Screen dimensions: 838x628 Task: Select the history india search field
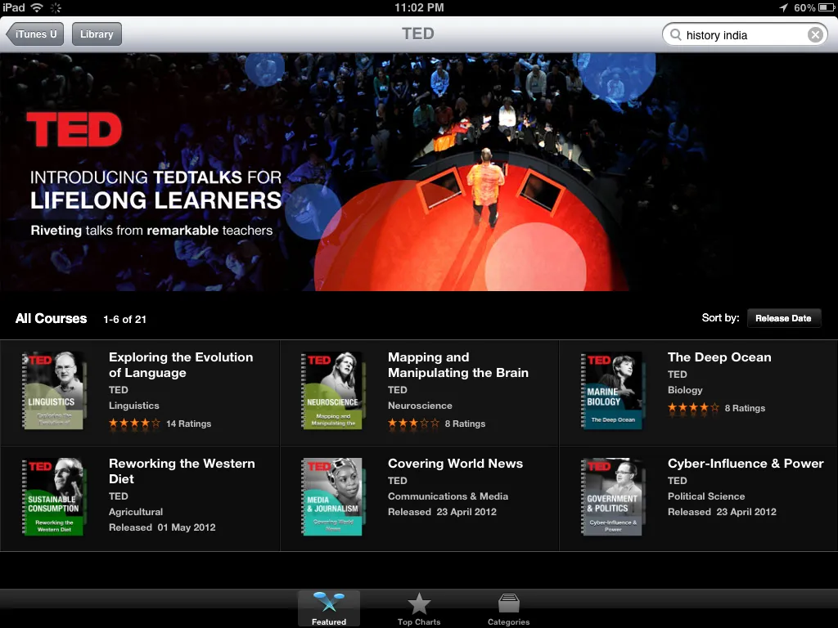(745, 34)
